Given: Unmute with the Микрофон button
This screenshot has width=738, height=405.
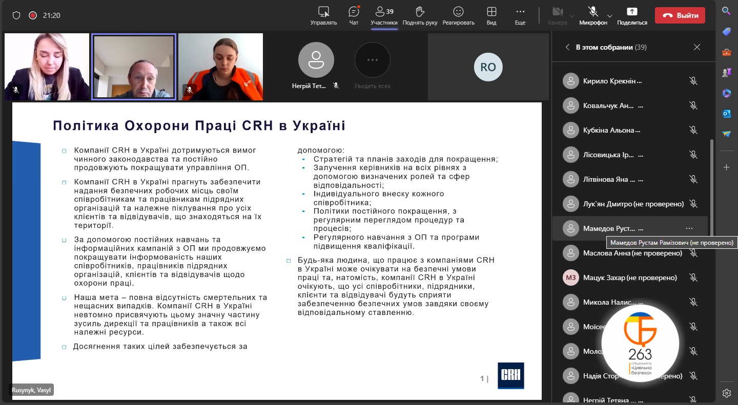Looking at the screenshot, I should [x=593, y=15].
